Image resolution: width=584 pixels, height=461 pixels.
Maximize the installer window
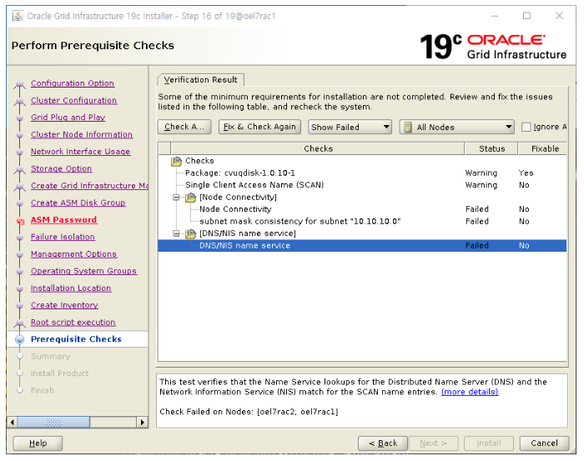(x=526, y=16)
